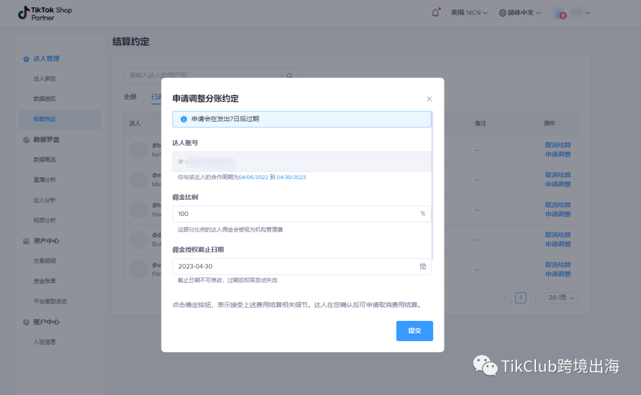This screenshot has width=641, height=395.
Task: Click the 04/30/2023 end date link
Action: click(x=291, y=177)
